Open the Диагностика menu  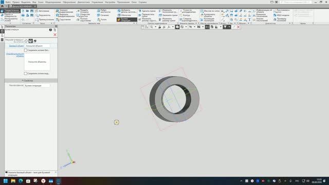coord(83,2)
